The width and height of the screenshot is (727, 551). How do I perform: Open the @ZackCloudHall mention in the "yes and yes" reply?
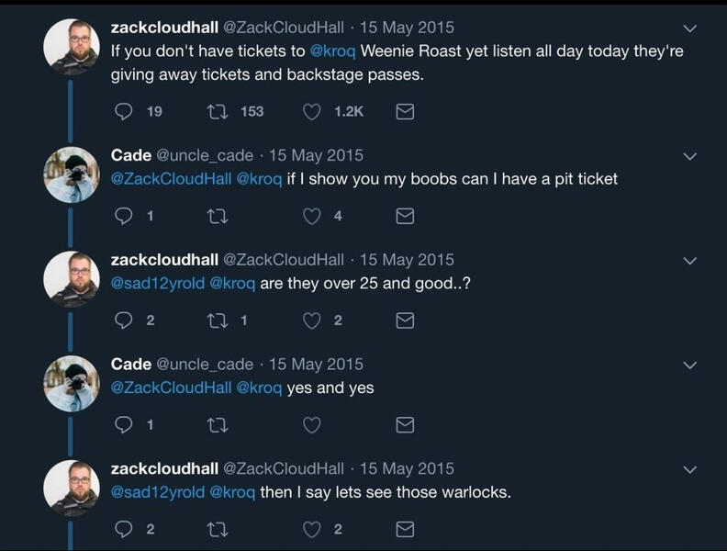pyautogui.click(x=171, y=388)
